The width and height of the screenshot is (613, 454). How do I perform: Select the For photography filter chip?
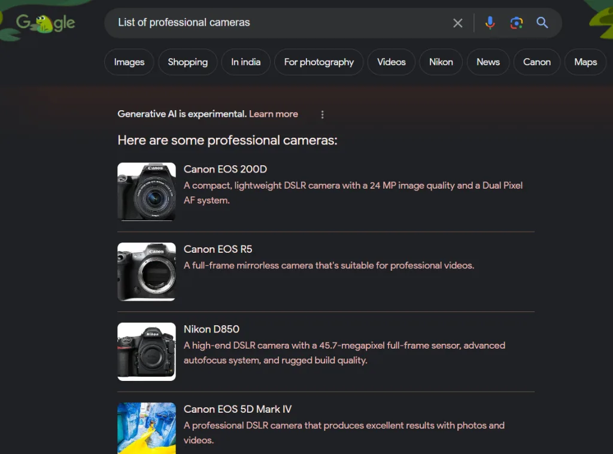(318, 62)
